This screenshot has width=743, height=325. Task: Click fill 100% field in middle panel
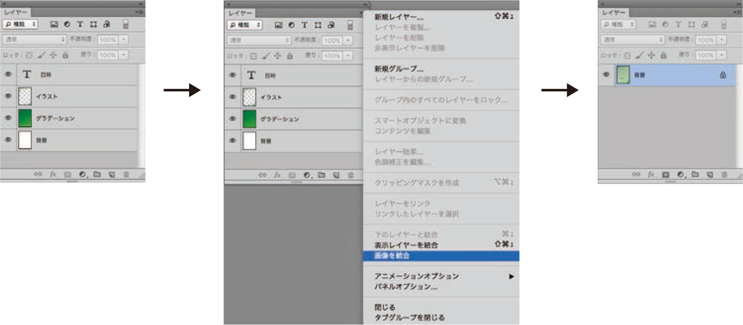click(332, 56)
